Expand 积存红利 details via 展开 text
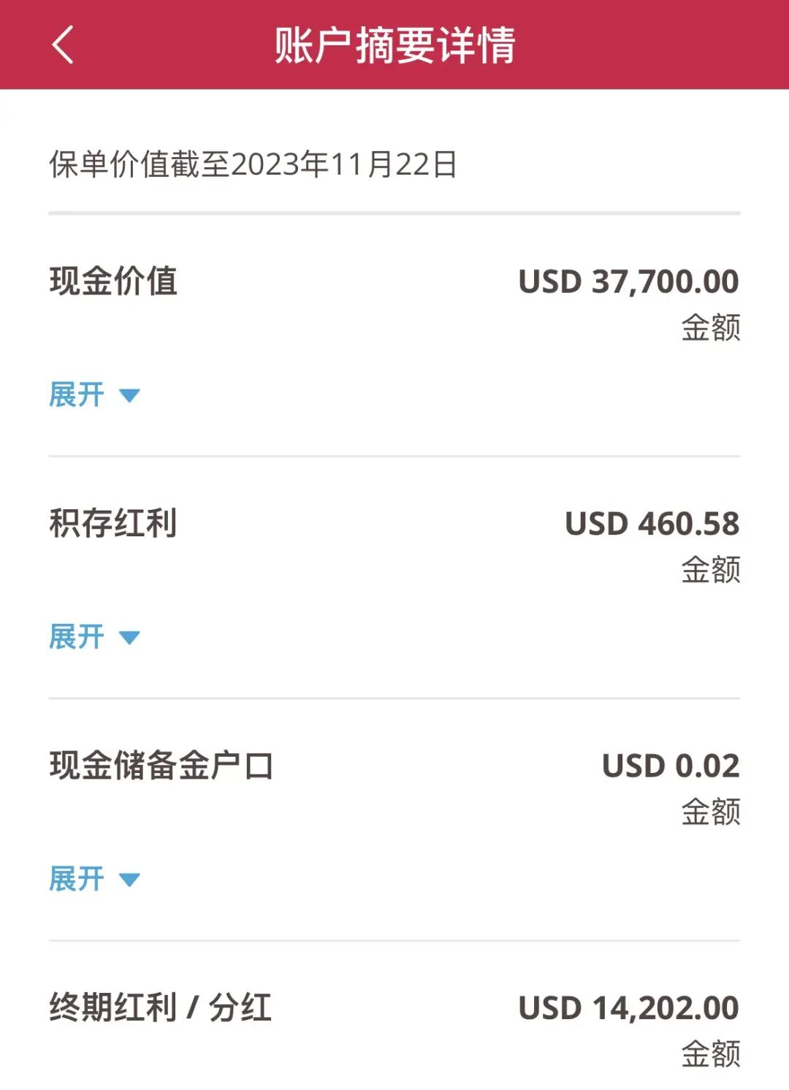Viewport: 789px width, 1090px height. 77,637
